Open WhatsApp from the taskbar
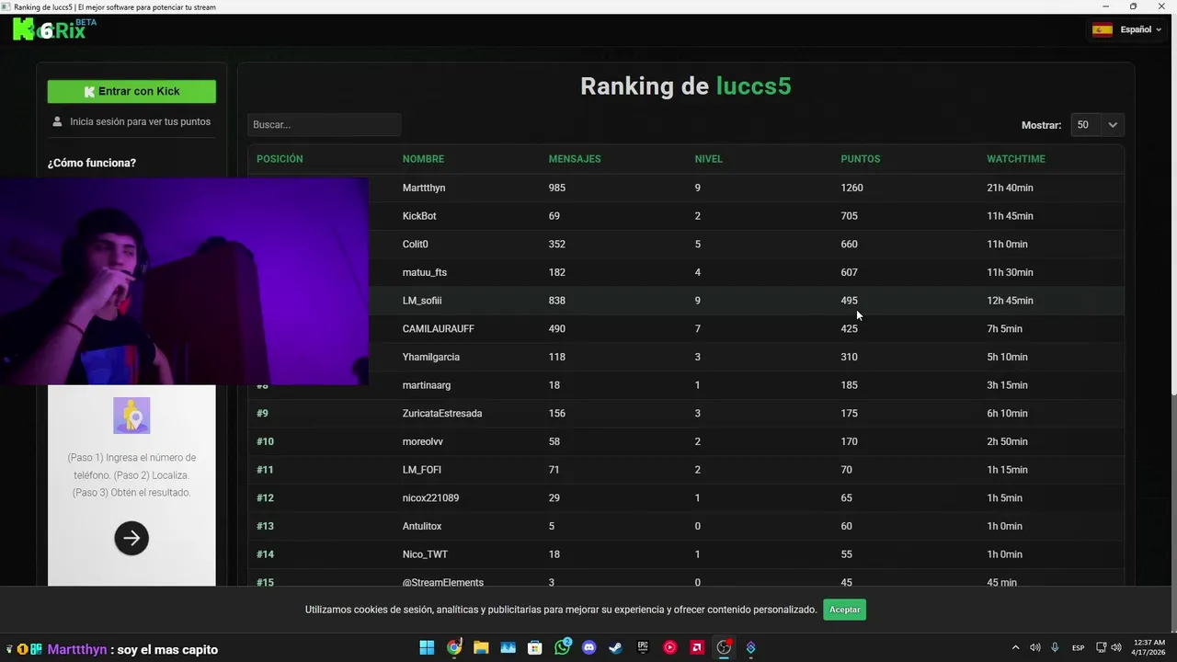 coord(563,647)
